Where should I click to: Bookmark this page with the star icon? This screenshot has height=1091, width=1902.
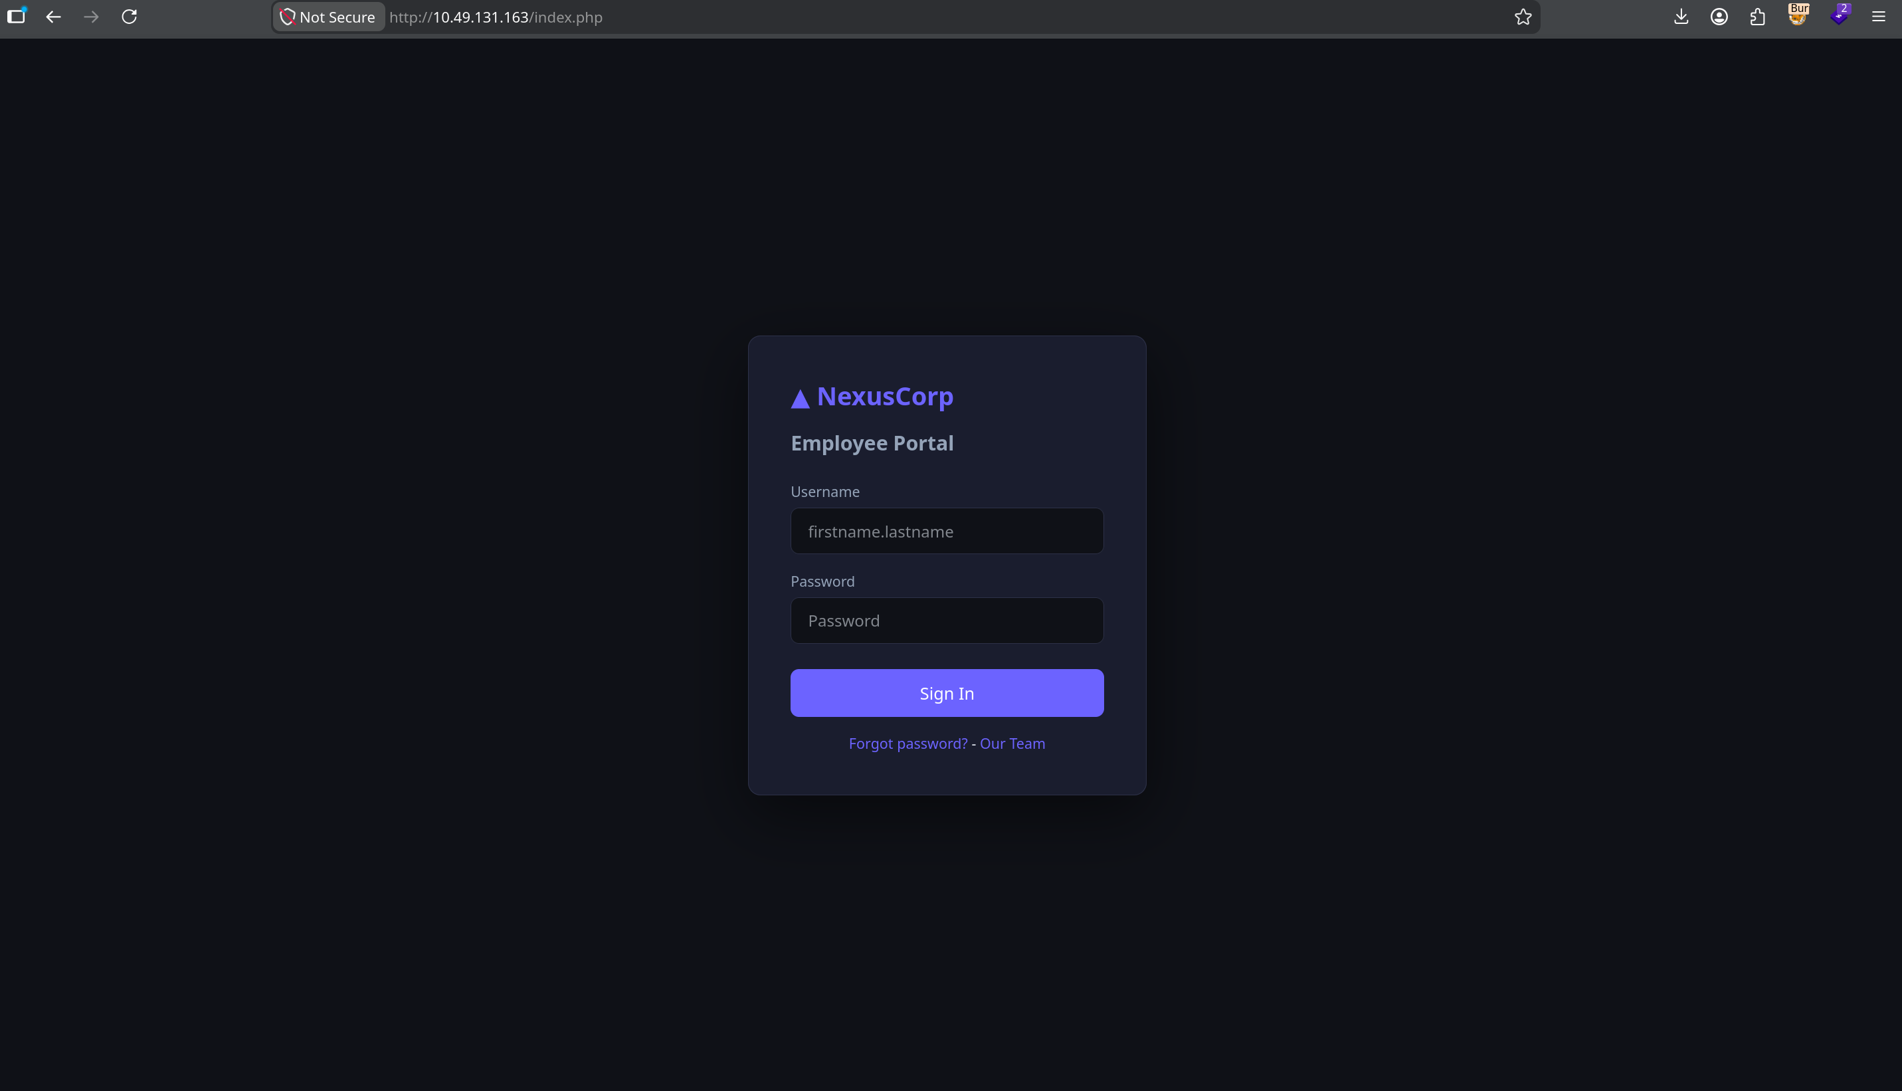[1523, 17]
